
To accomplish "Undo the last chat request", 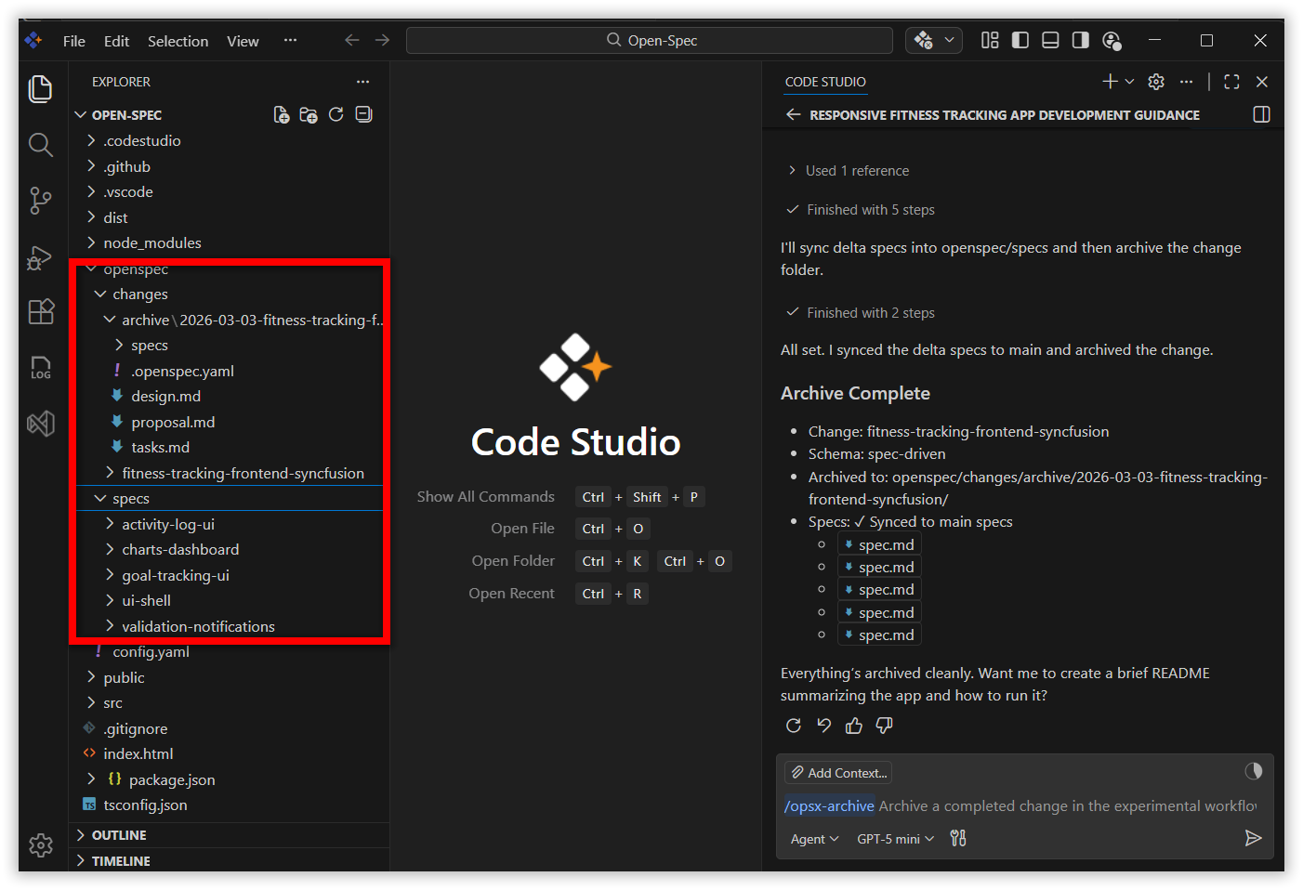I will coord(823,726).
